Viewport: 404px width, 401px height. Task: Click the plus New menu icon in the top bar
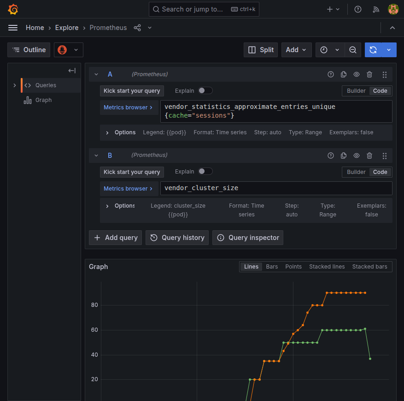(333, 9)
